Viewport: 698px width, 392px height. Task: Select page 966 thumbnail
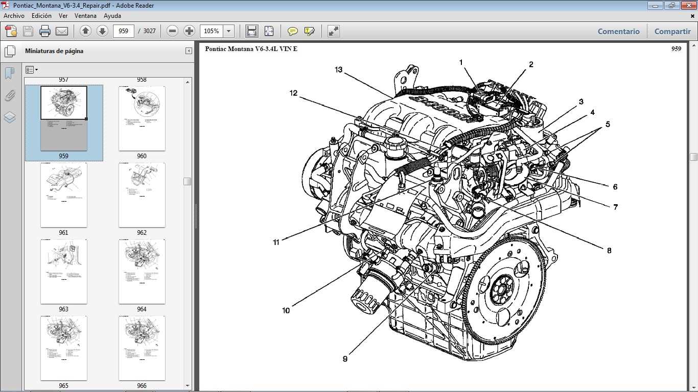[x=142, y=348]
